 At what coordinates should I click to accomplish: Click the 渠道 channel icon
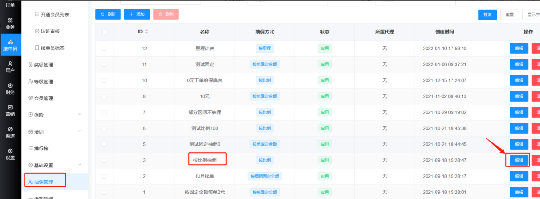(10, 132)
